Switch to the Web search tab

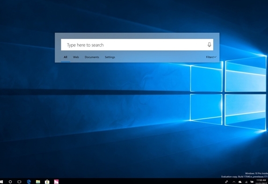(76, 57)
